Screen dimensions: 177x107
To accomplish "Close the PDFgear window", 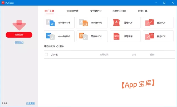I will [x=173, y=3].
